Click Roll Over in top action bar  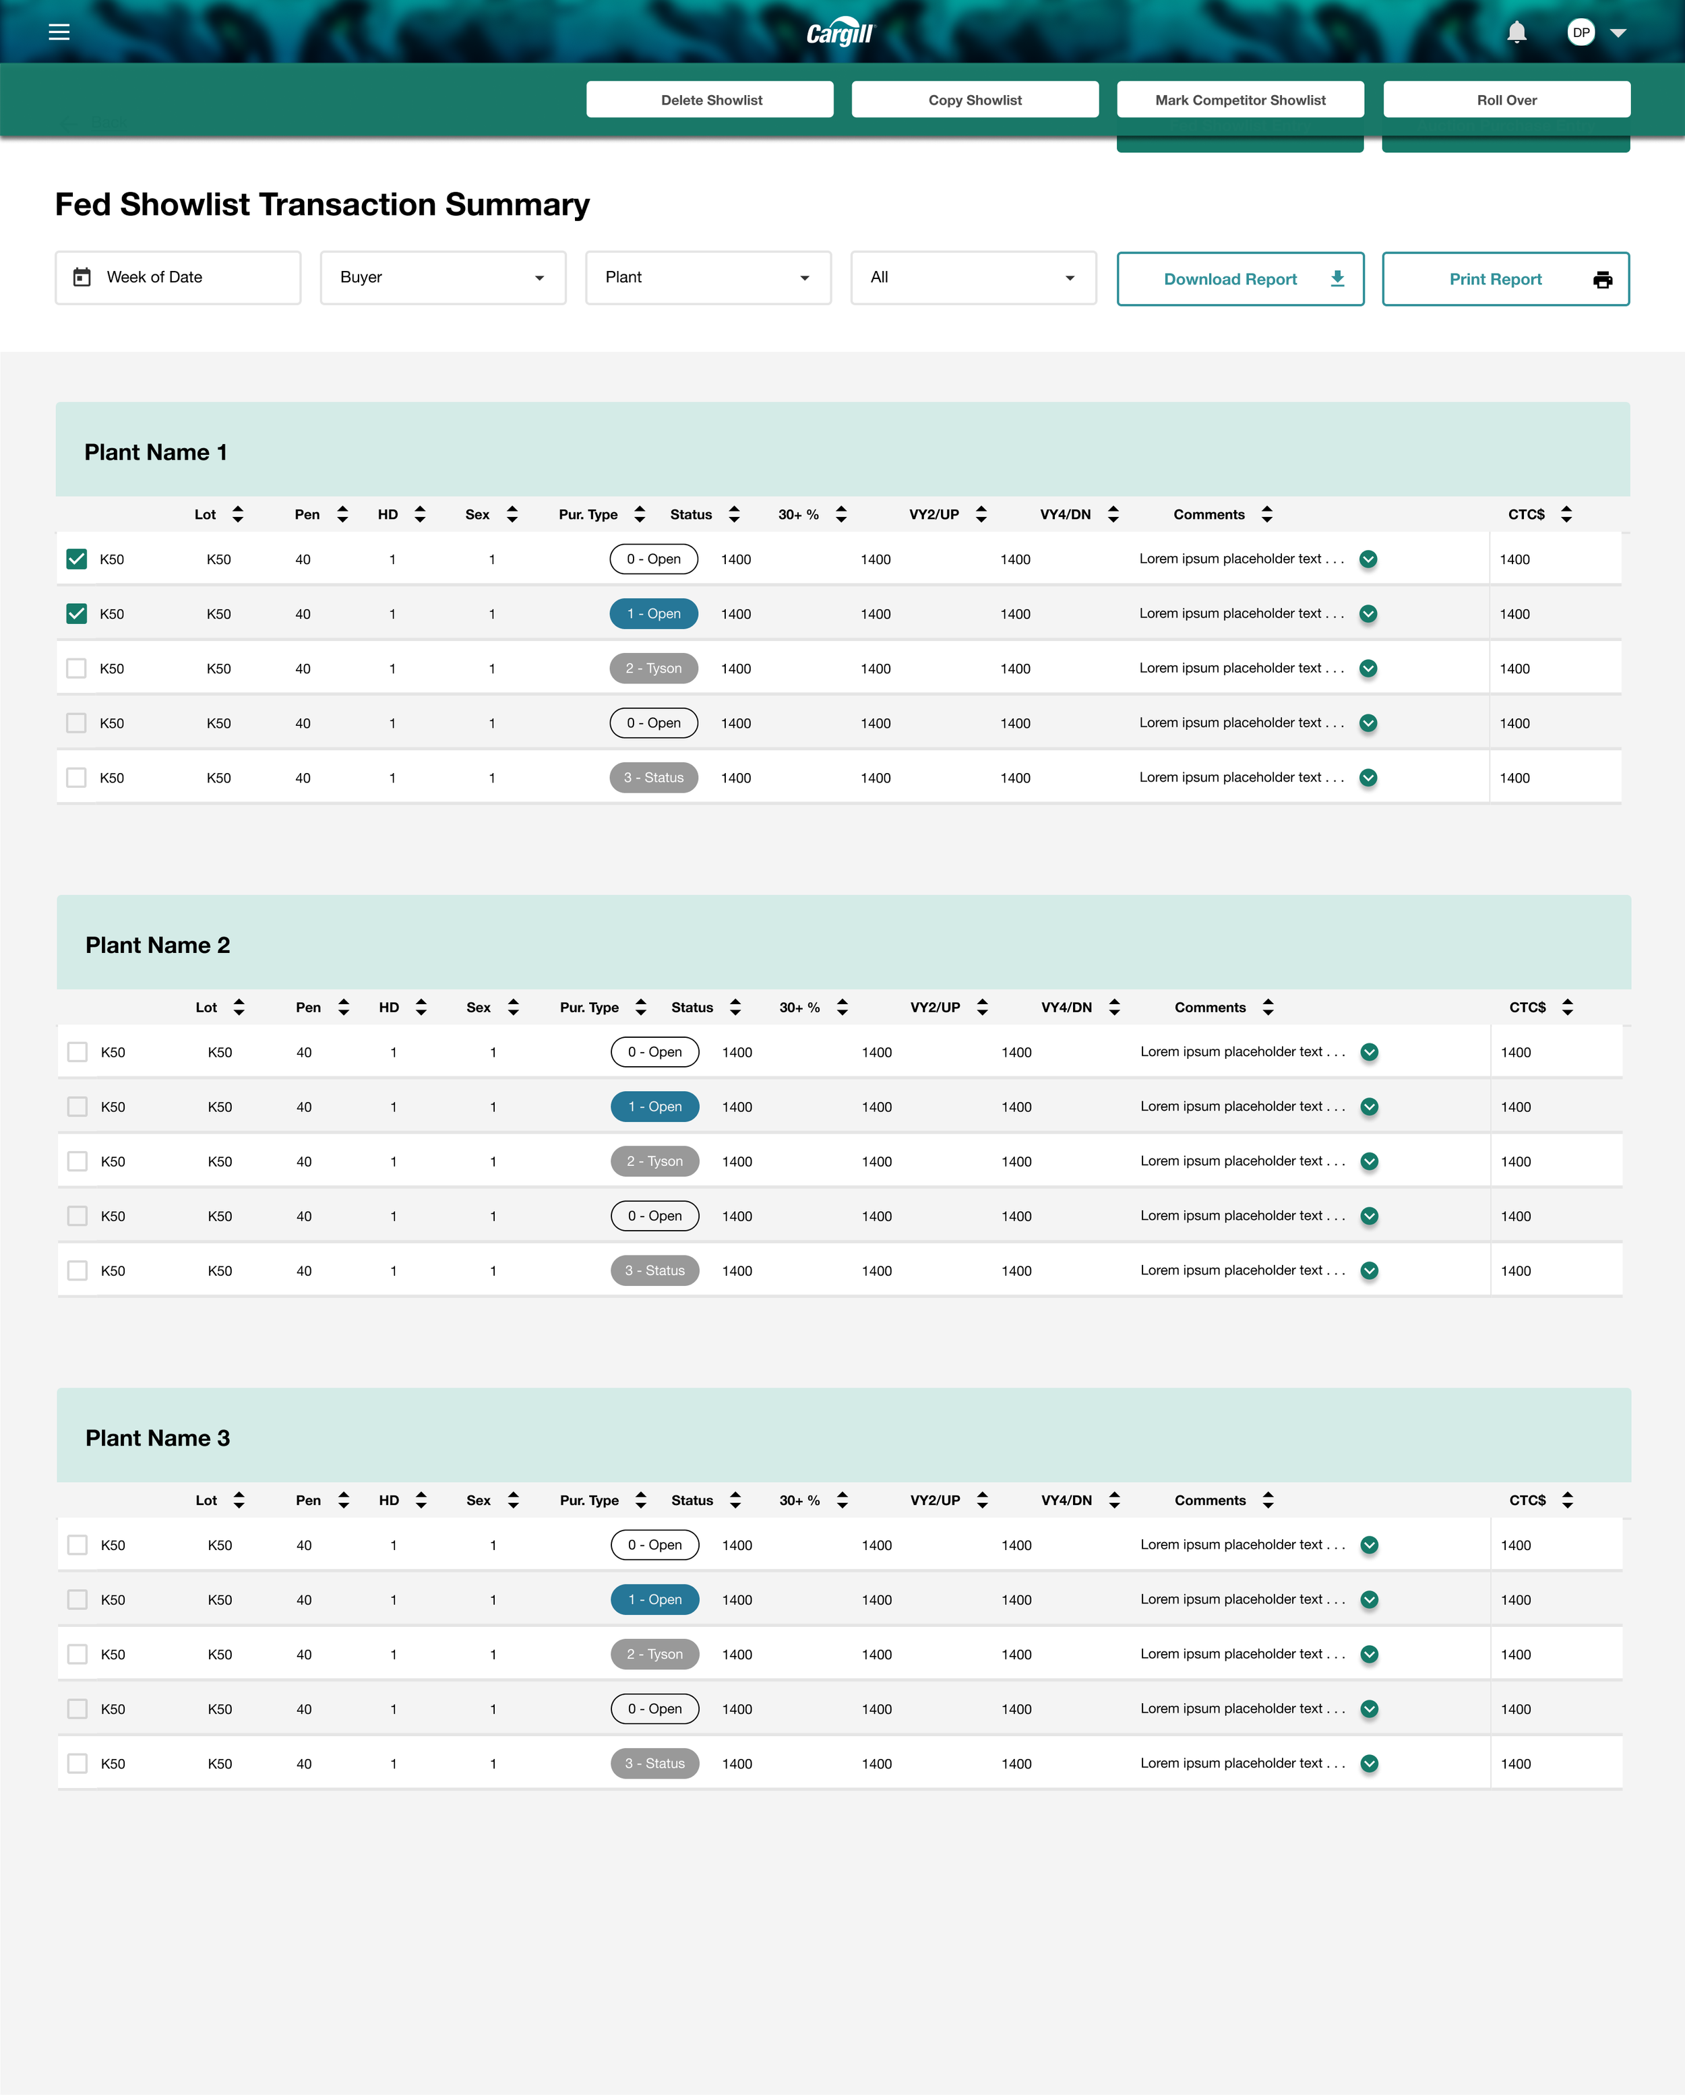1506,100
